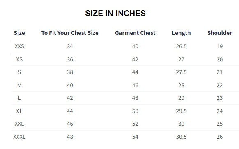239x149 pixels.
Task: Click the XXXL size label
Action: (x=19, y=137)
